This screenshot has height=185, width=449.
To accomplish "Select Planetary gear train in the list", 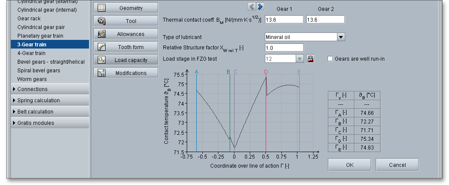I will pos(40,36).
